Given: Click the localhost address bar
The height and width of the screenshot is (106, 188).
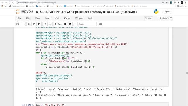Looking at the screenshot, I should click(89, 3).
